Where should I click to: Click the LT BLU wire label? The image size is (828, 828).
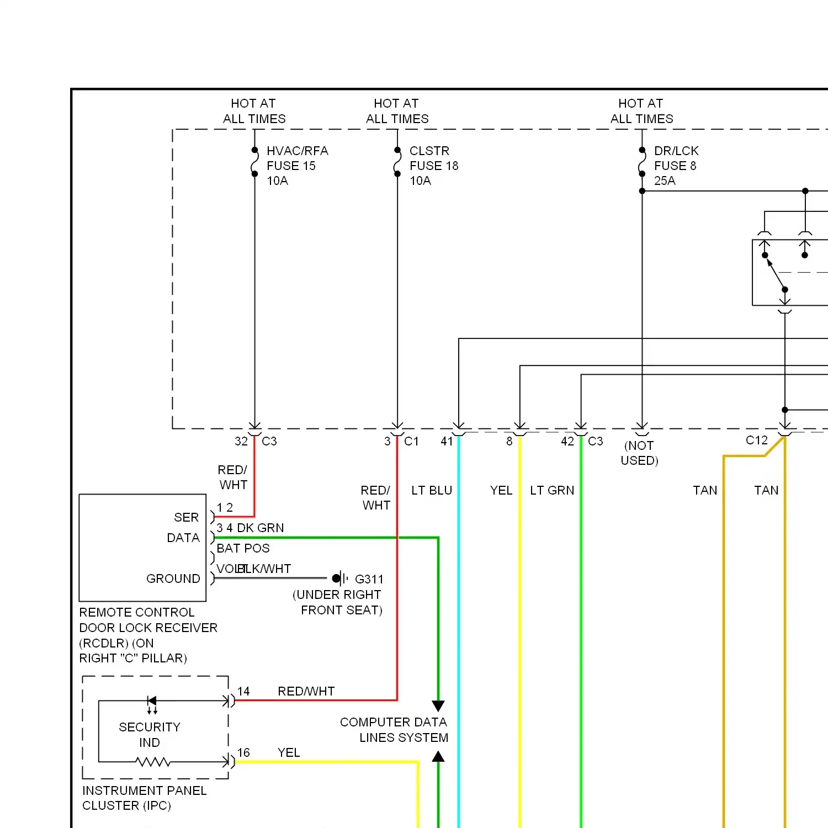point(432,490)
